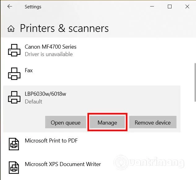Click the Microsoft Print to PDF icon
The width and height of the screenshot is (196, 180).
click(x=14, y=144)
